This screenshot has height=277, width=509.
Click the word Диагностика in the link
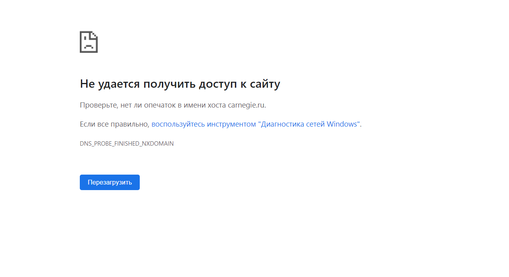coord(282,124)
